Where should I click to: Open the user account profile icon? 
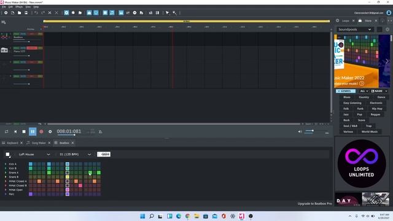(x=389, y=13)
